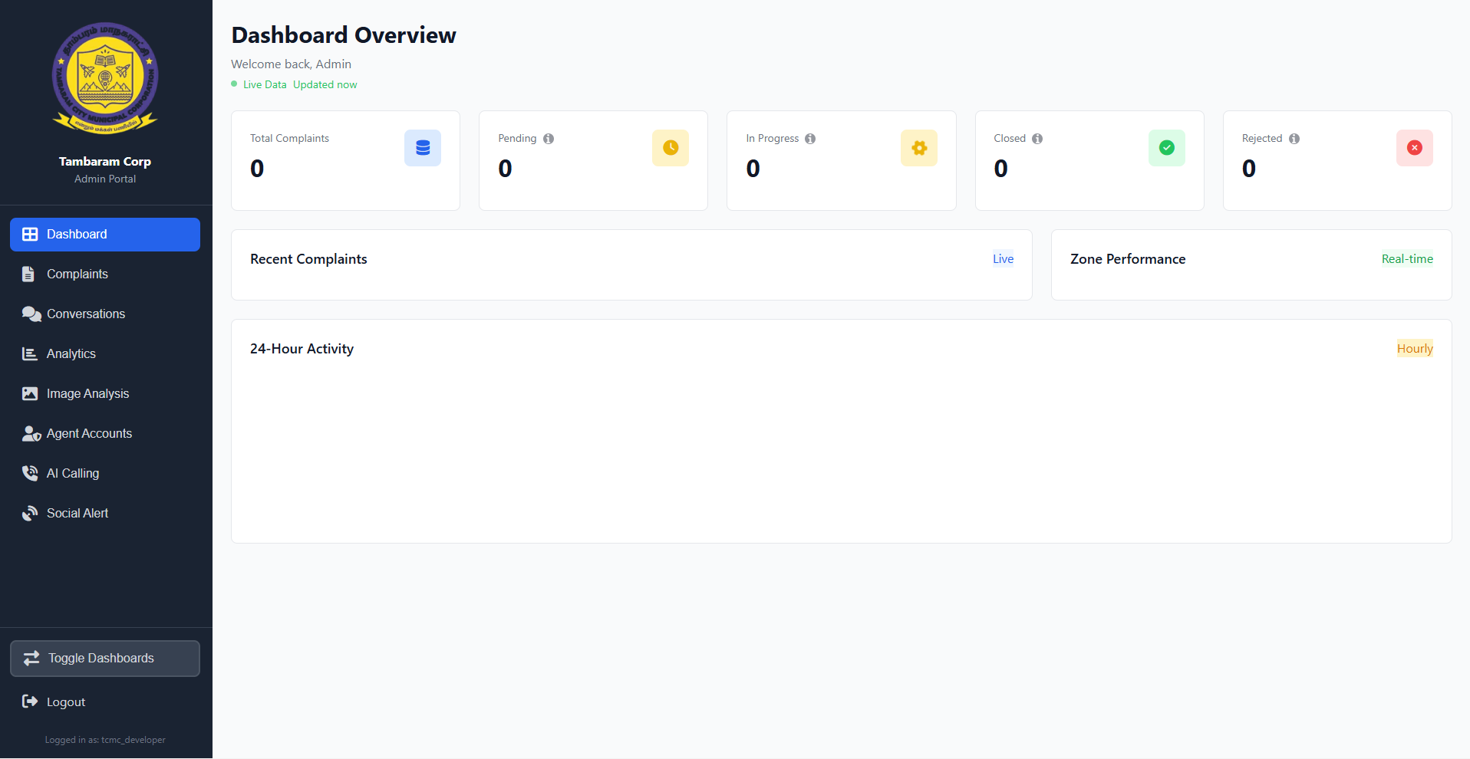Click the Dashboard Overview title
The width and height of the screenshot is (1470, 759).
[344, 35]
